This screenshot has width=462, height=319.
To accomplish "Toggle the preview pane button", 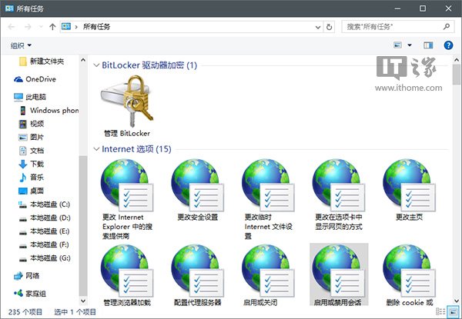I will coord(428,45).
